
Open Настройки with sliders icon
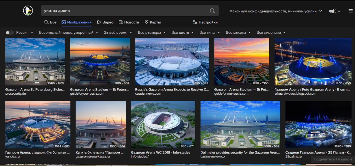point(205,22)
